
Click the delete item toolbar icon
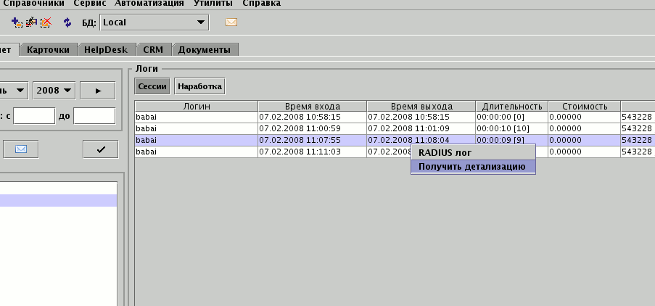46,22
